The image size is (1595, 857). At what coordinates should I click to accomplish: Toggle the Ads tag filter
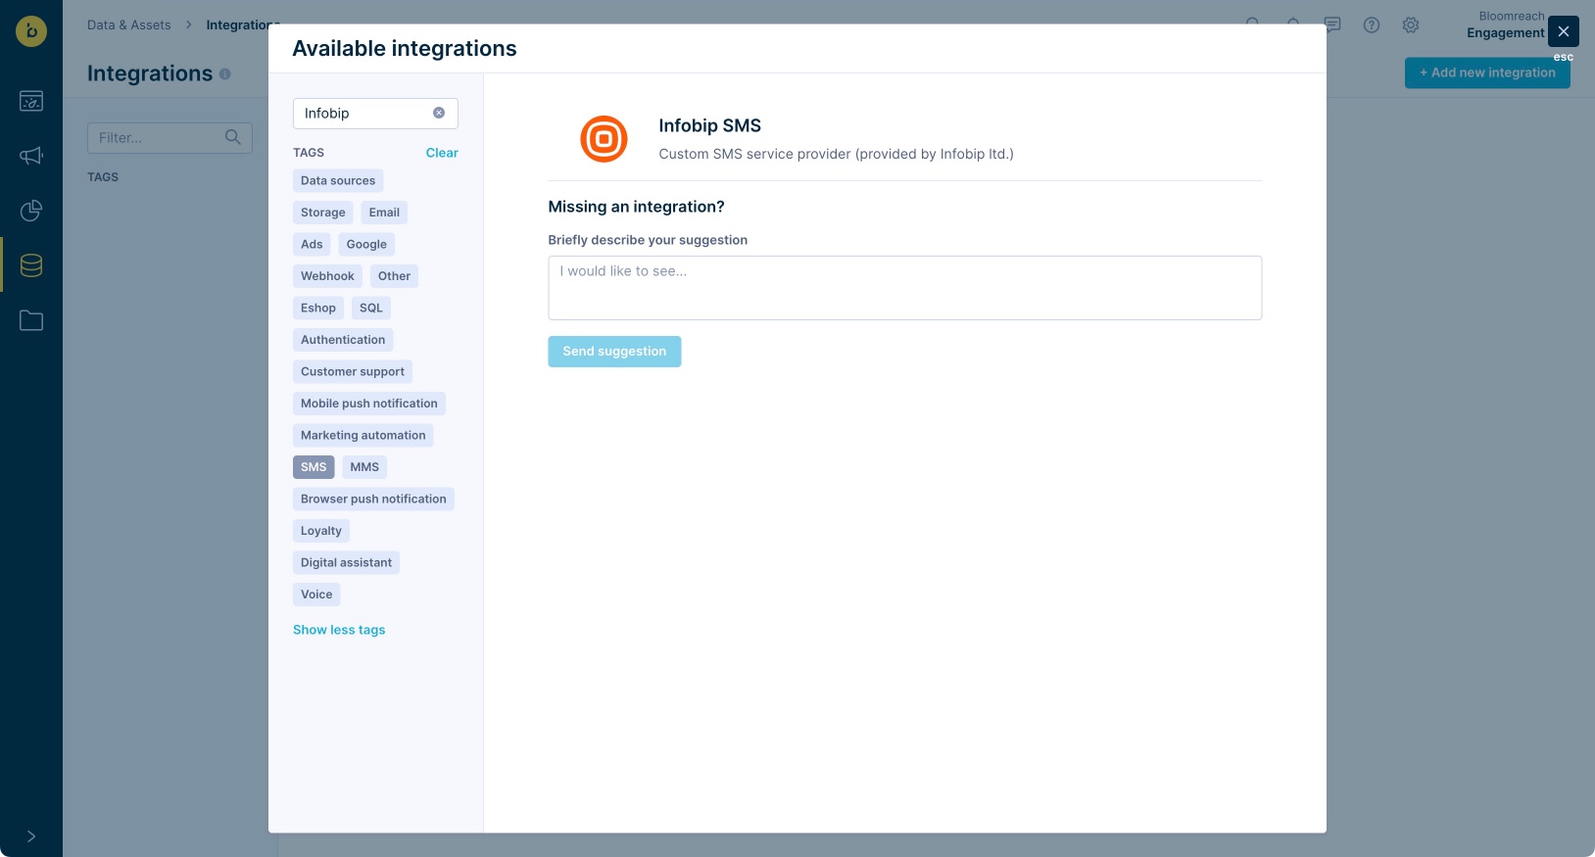click(x=312, y=244)
